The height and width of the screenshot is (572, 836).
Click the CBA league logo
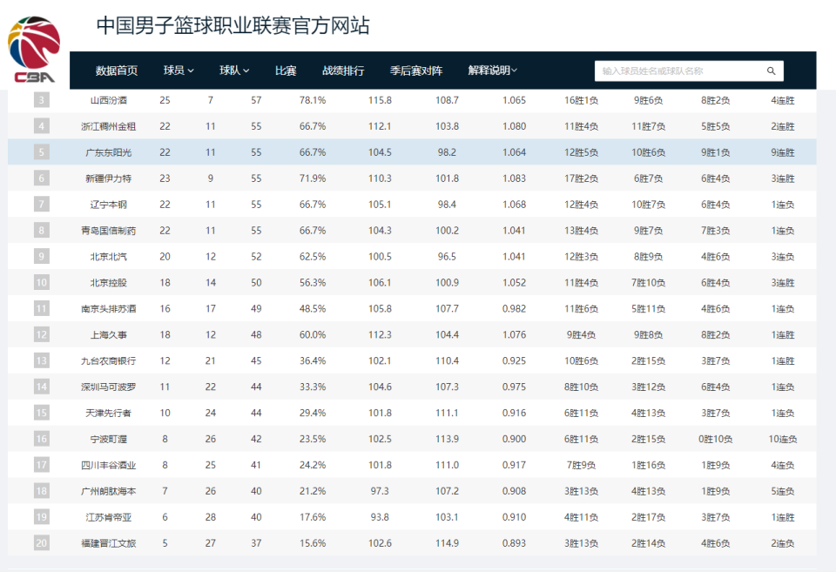(34, 49)
